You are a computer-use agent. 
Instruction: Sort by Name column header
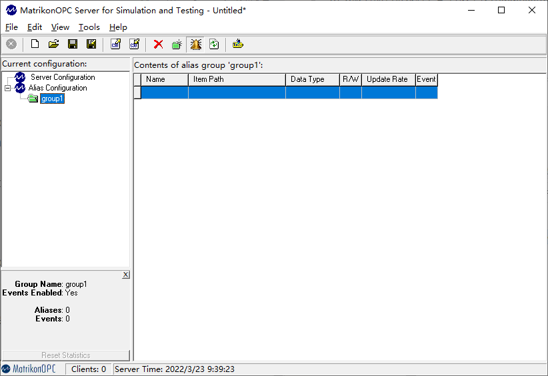point(165,79)
